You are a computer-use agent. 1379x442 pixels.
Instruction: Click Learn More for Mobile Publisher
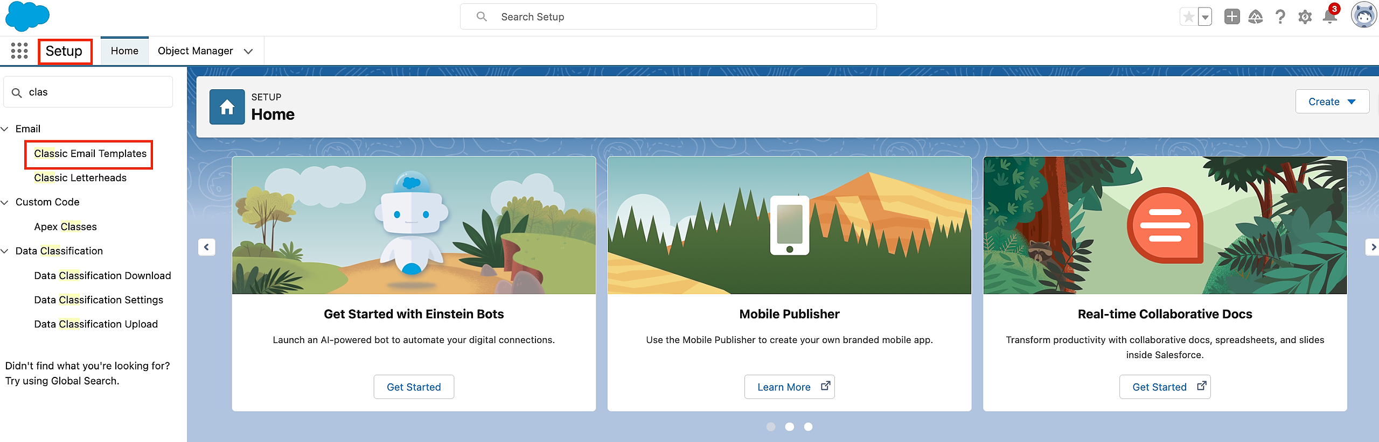[x=790, y=387]
